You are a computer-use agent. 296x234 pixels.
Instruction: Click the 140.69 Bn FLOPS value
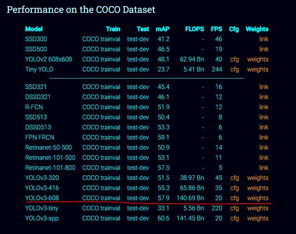pos(190,198)
